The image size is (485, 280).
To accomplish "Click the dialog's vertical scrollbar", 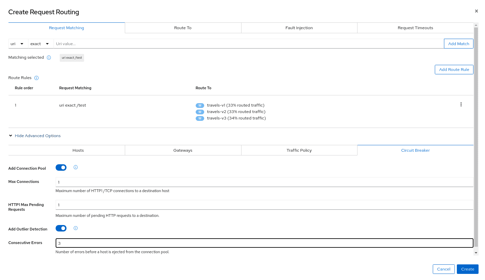I will tap(476, 136).
